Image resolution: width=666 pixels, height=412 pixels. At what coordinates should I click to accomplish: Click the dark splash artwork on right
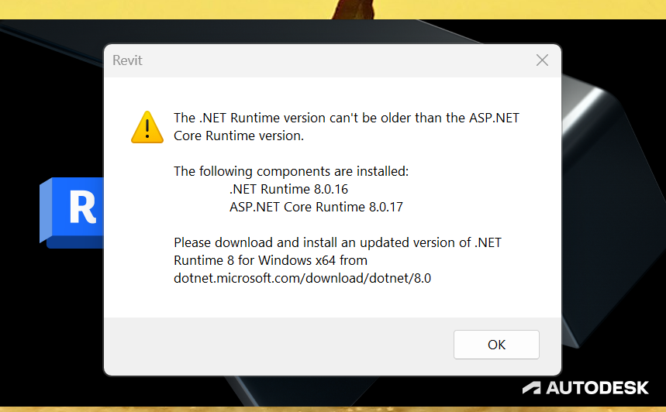point(613,194)
